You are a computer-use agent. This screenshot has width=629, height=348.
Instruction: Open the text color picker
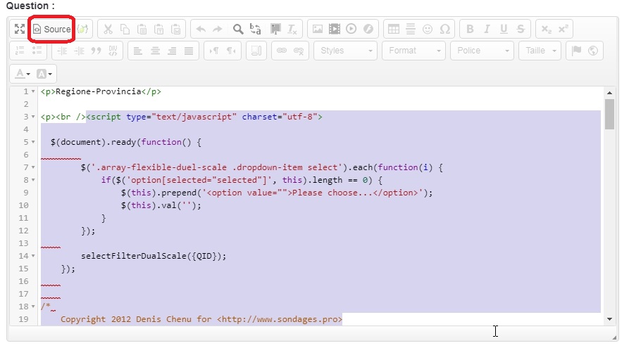click(x=23, y=74)
